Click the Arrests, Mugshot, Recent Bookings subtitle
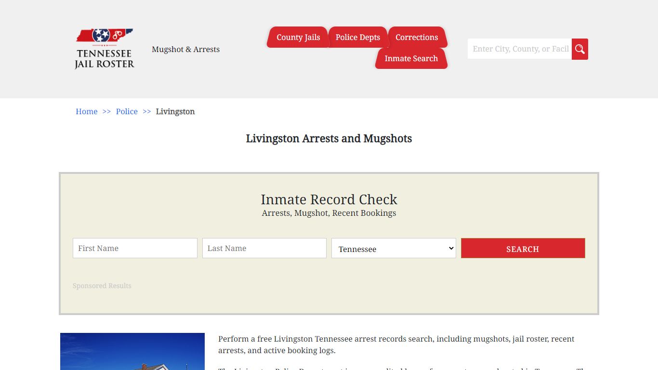Screen dimensions: 658x370 (329, 213)
